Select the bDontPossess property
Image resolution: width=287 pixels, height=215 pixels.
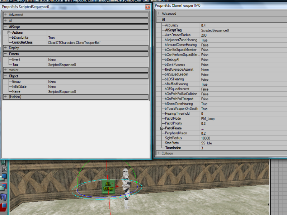click(x=222, y=65)
